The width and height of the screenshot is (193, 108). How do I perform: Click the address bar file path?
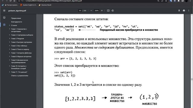(54, 1)
